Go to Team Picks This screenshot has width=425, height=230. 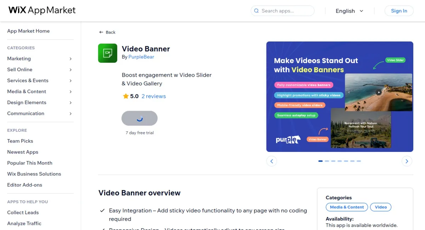pos(20,141)
